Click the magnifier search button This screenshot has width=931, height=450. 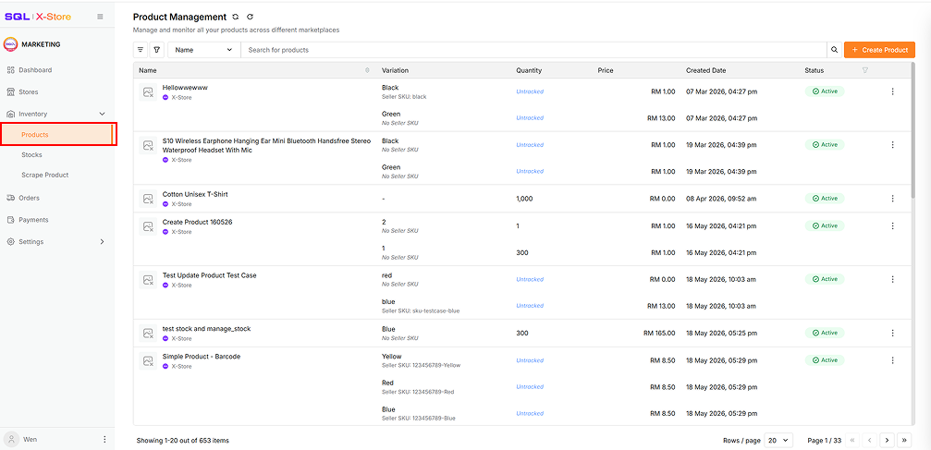click(x=834, y=50)
